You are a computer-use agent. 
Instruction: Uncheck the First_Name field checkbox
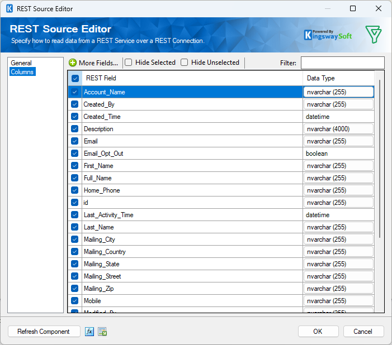pyautogui.click(x=74, y=165)
